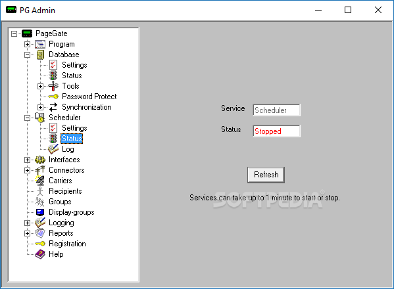Expand the Tools node
Screen dimensions: 394x289
coord(40,86)
